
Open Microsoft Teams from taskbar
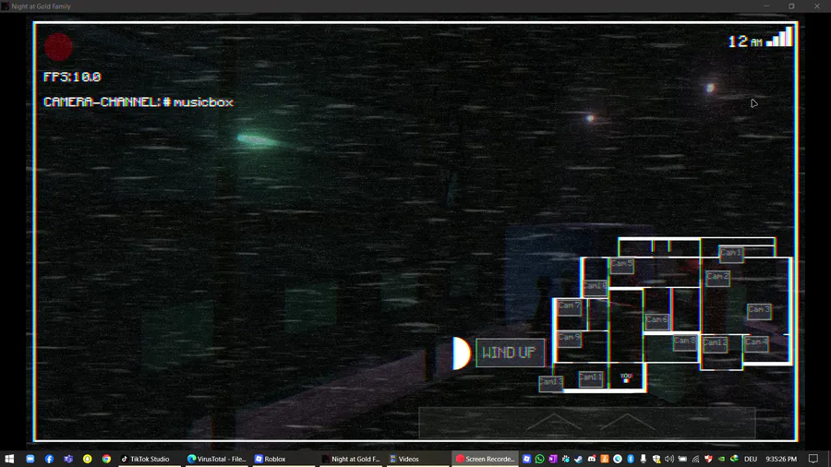point(68,459)
